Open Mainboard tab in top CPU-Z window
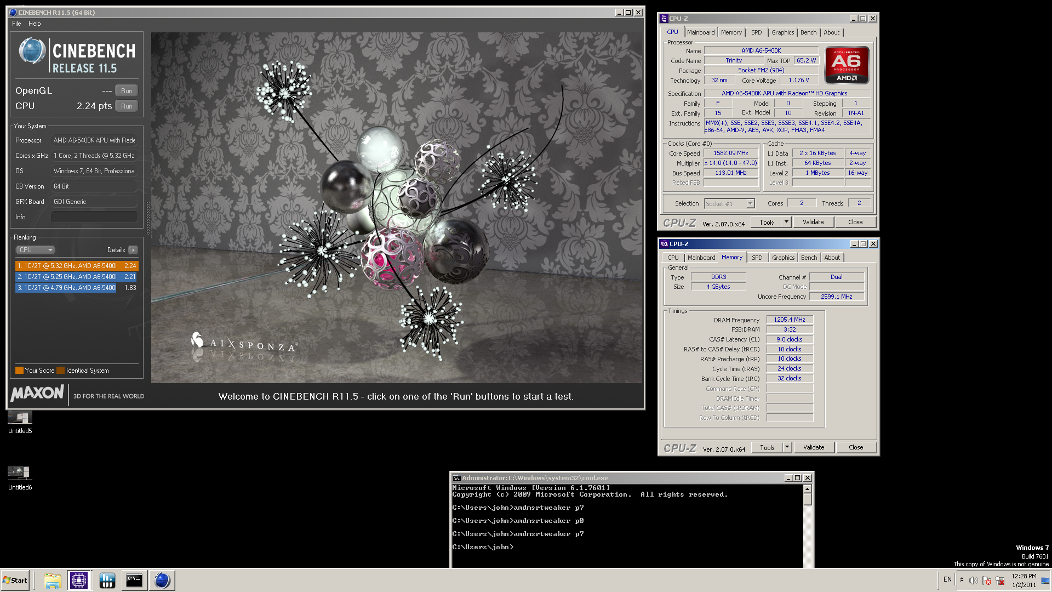Image resolution: width=1052 pixels, height=592 pixels. 701,32
